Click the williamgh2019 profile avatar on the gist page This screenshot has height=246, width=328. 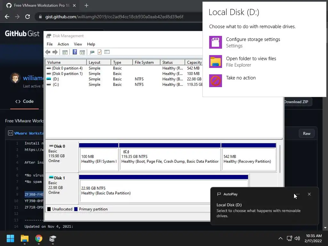pos(15,78)
